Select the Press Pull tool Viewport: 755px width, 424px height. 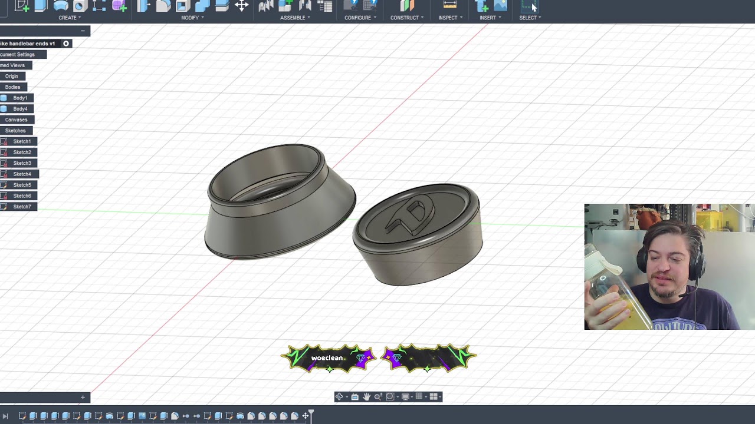tap(143, 5)
